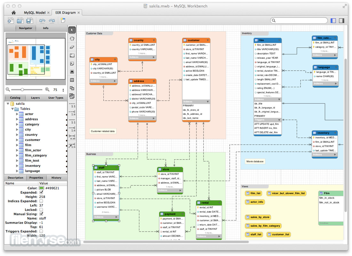The height and width of the screenshot is (256, 352).
Task: Select the film_list view
Action: coord(253,193)
